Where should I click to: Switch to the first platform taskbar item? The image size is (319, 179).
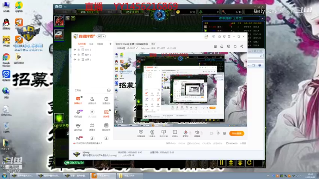click(x=23, y=175)
